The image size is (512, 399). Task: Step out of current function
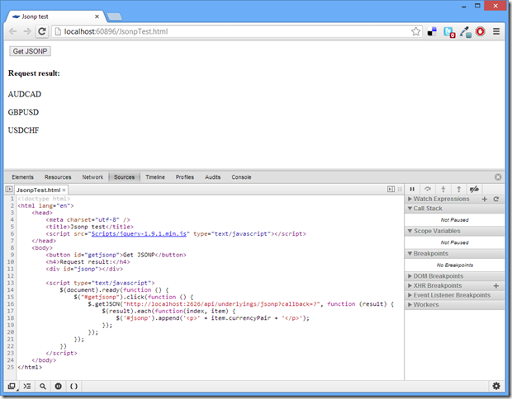tap(459, 189)
